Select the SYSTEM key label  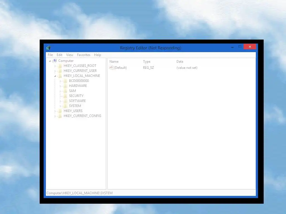coord(75,106)
